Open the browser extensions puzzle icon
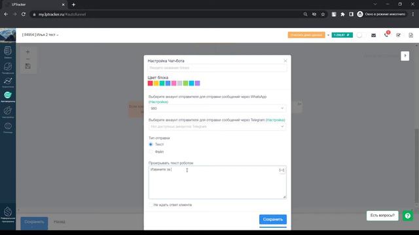Screen dimensions: 419x235 342,14
